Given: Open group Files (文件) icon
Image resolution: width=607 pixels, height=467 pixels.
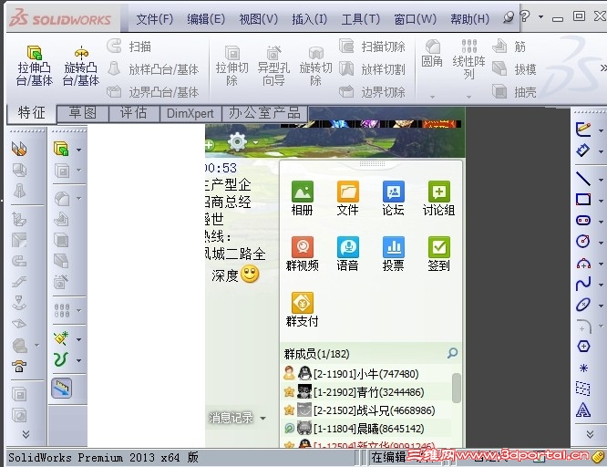Looking at the screenshot, I should point(347,198).
